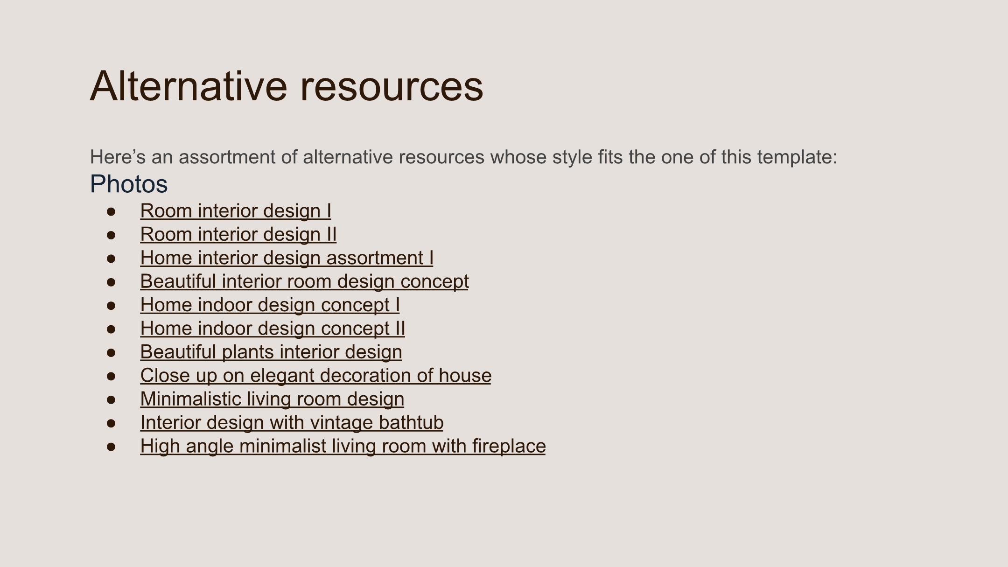The image size is (1008, 567).
Task: Open Close up on elegant decoration link
Action: [315, 375]
